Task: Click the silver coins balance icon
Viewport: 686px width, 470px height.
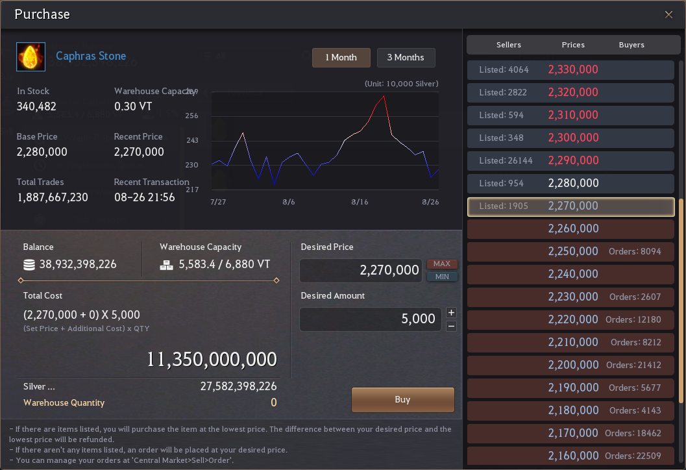Action: [29, 265]
